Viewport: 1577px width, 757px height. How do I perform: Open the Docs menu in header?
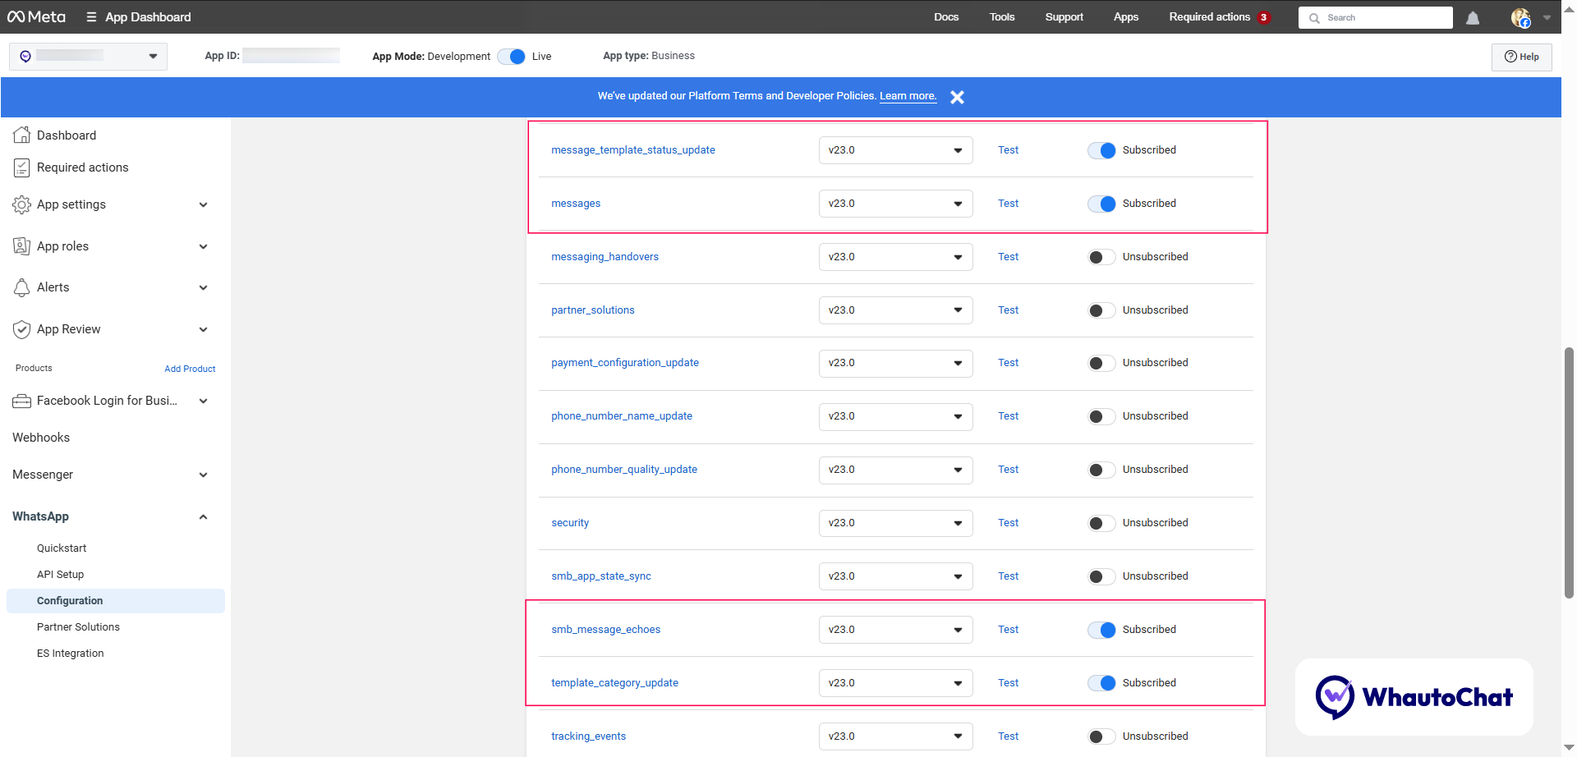coord(946,17)
